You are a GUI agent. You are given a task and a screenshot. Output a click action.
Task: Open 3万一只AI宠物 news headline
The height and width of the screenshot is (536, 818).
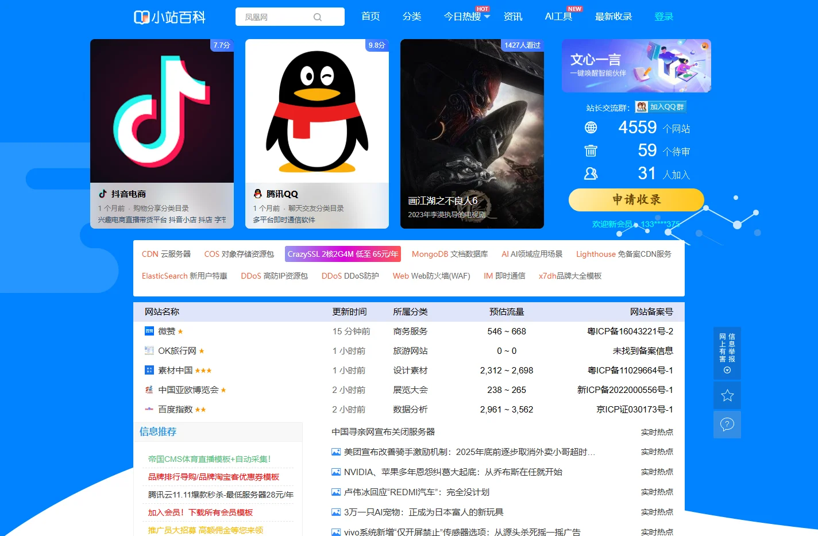click(x=423, y=512)
